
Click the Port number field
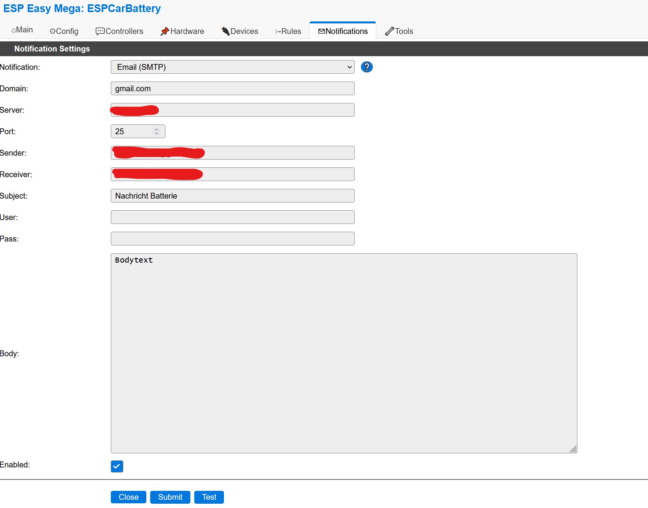click(x=138, y=131)
